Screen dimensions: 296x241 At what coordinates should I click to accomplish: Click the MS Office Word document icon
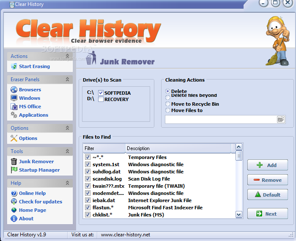[14, 107]
